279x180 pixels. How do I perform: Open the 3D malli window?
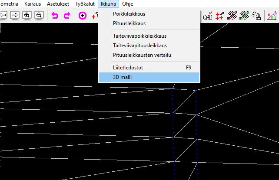pos(149,77)
